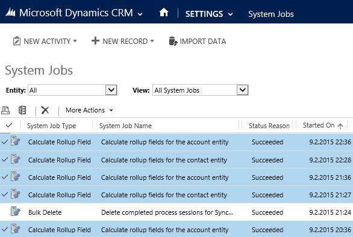Click Calculate Rollup Field in 22:28 row

pyautogui.click(x=60, y=160)
